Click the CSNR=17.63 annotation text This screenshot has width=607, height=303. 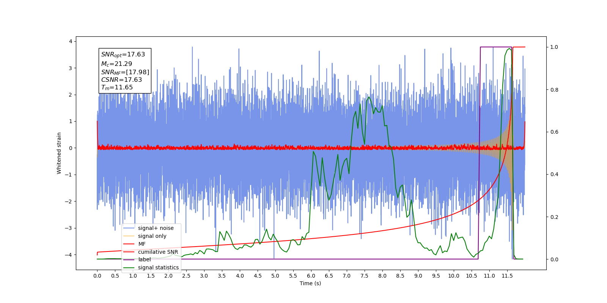[x=121, y=80]
